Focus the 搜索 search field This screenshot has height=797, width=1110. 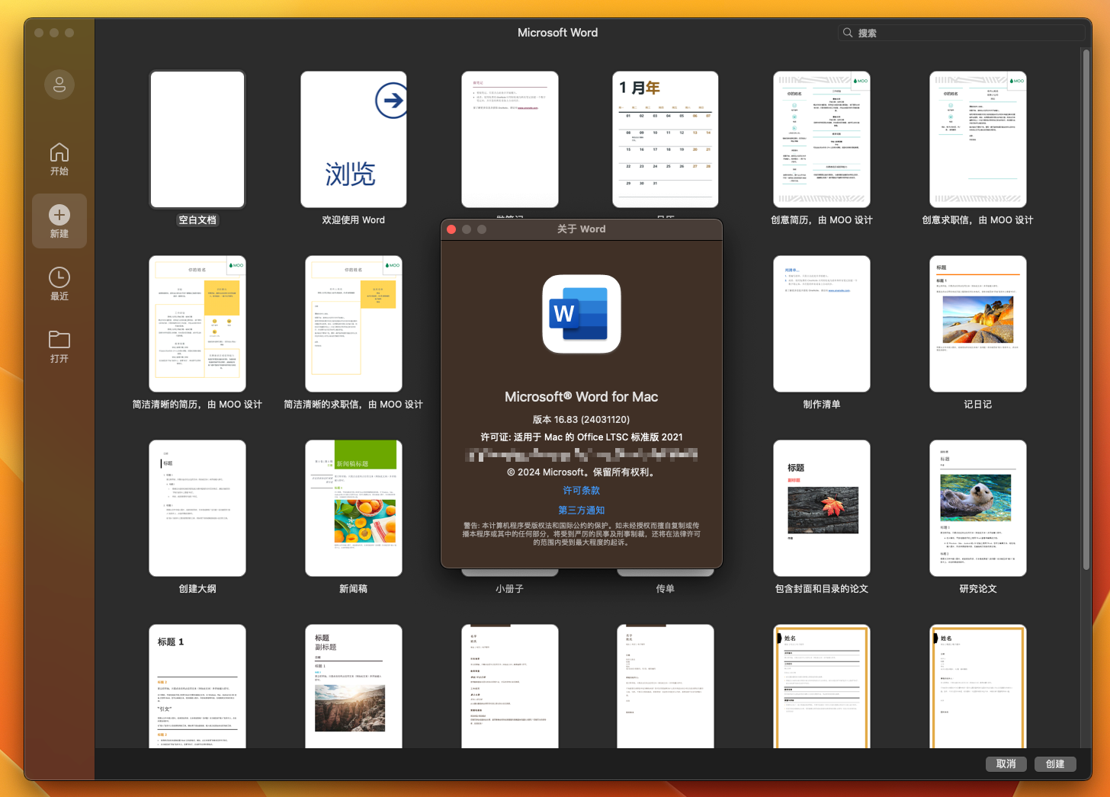click(x=961, y=33)
